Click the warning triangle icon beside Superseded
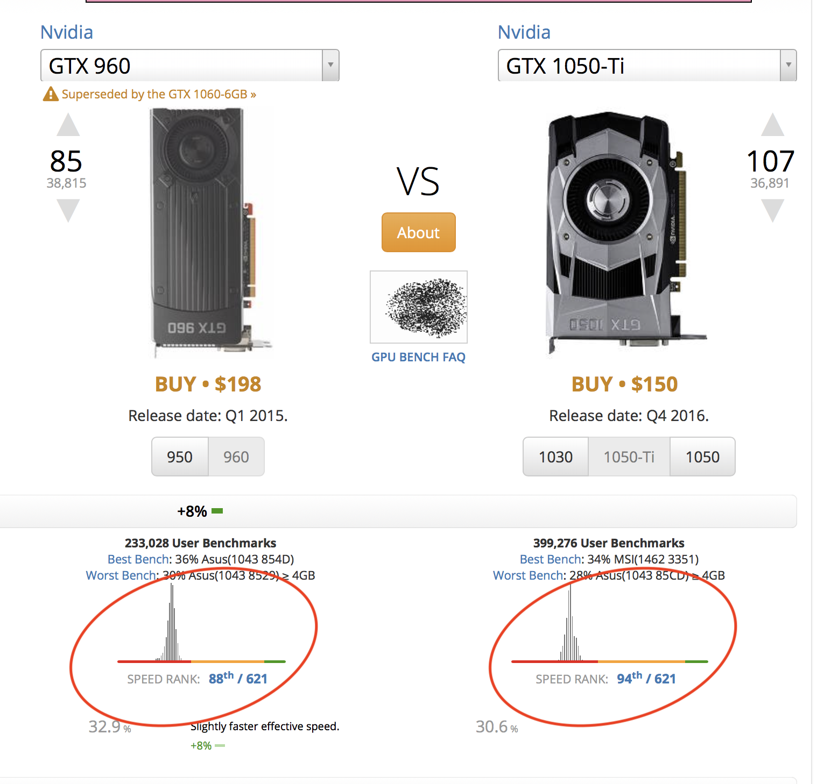The width and height of the screenshot is (817, 784). pyautogui.click(x=50, y=94)
